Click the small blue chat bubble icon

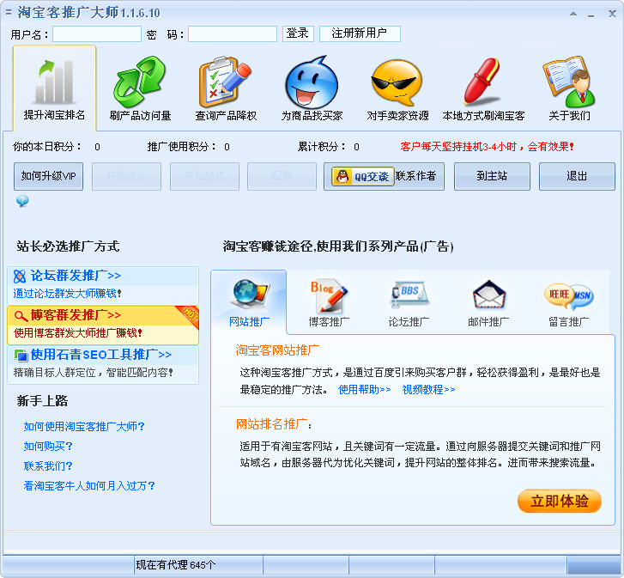pyautogui.click(x=22, y=201)
